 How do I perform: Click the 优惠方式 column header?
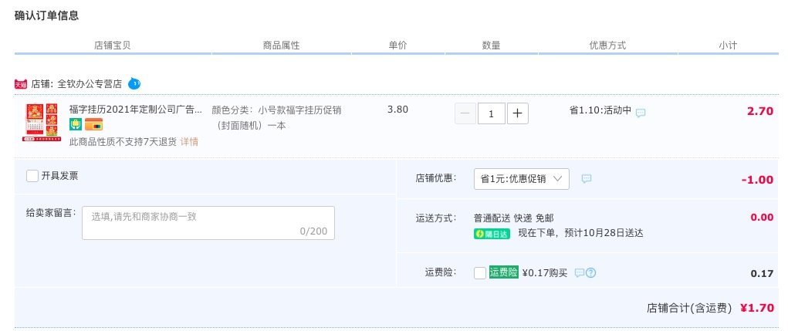(x=607, y=46)
